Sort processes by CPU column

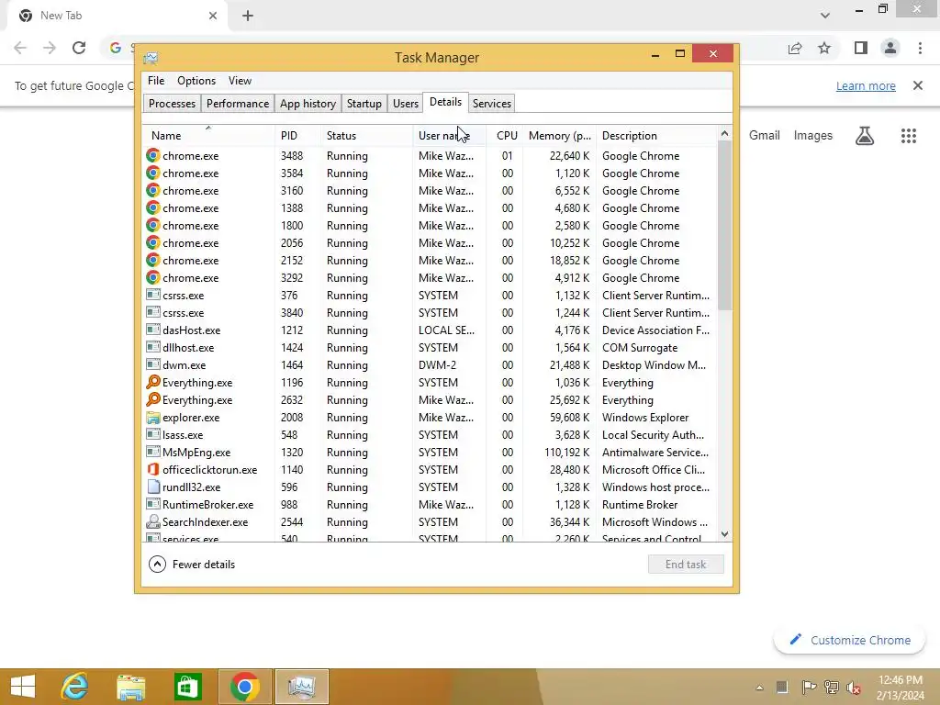[506, 136]
